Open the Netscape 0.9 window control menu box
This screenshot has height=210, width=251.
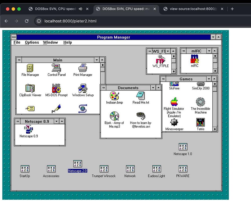point(18,122)
